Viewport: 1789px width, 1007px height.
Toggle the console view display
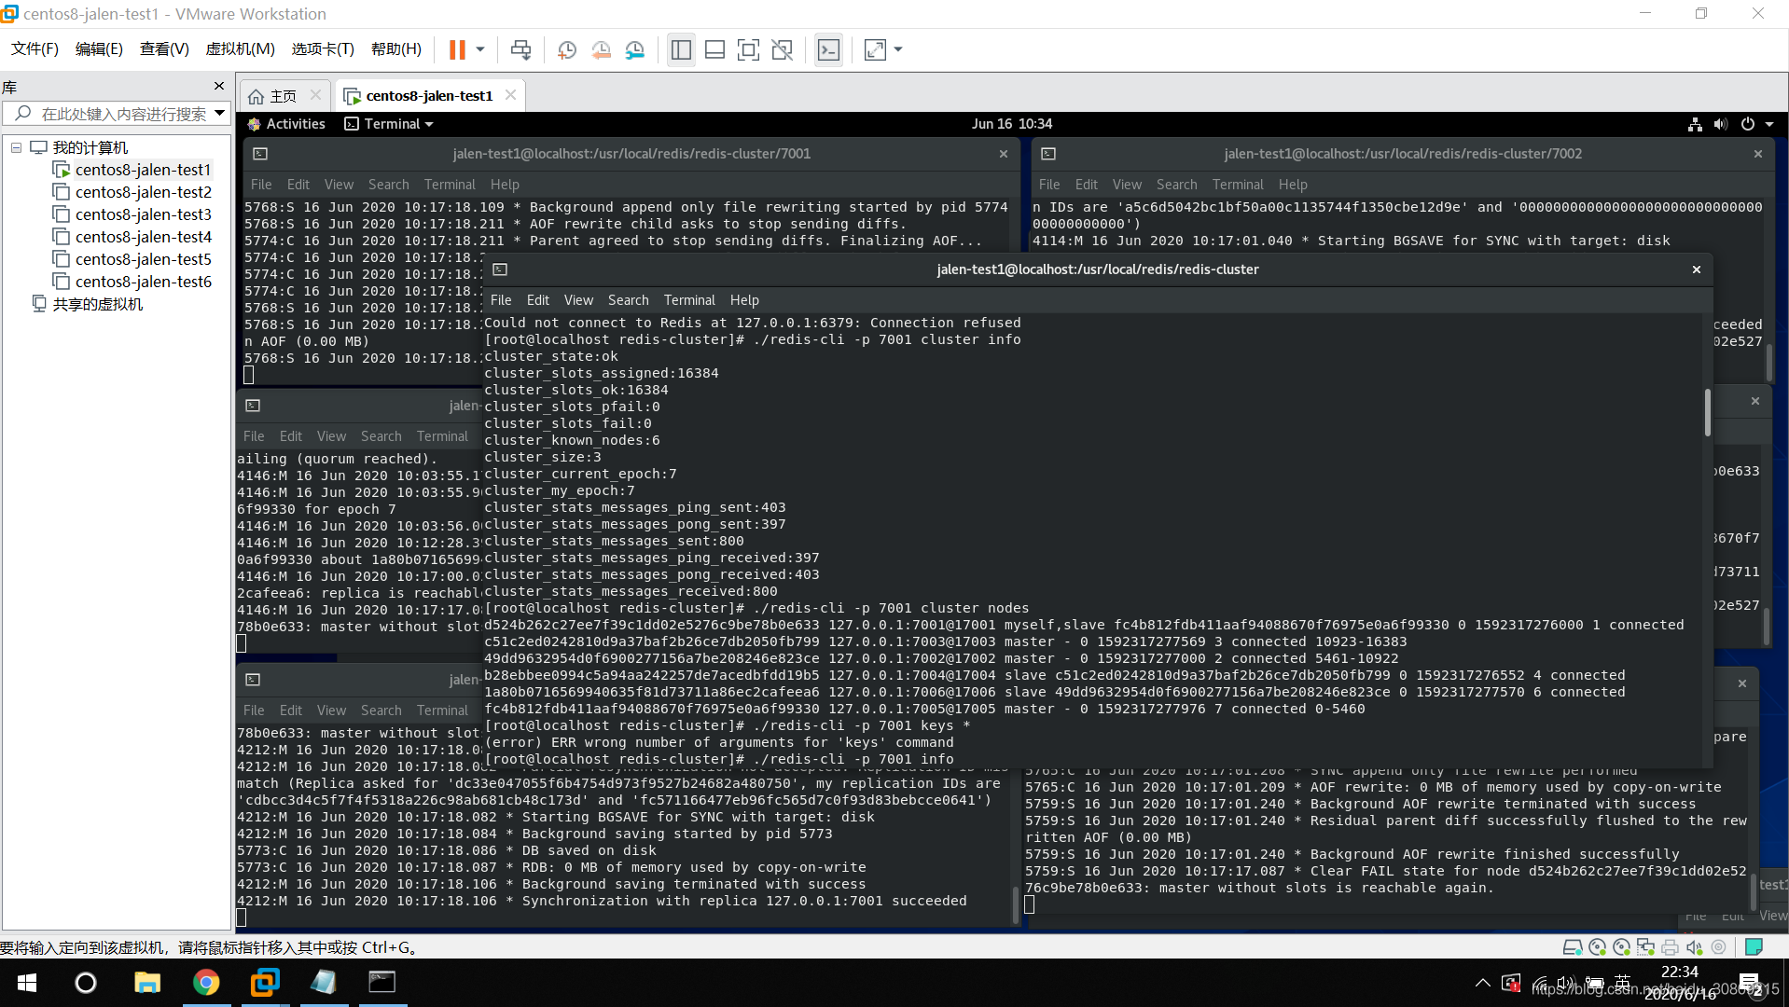click(828, 49)
